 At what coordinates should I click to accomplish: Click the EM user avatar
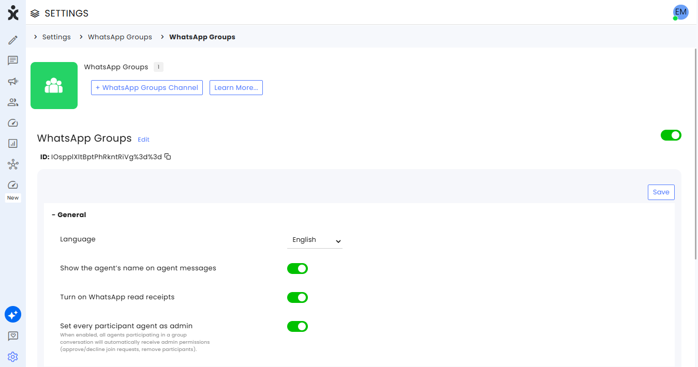tap(680, 12)
